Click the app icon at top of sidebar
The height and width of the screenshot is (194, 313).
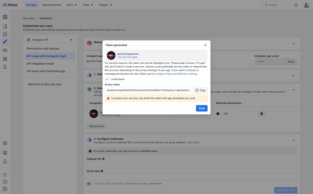[x=5, y=17]
